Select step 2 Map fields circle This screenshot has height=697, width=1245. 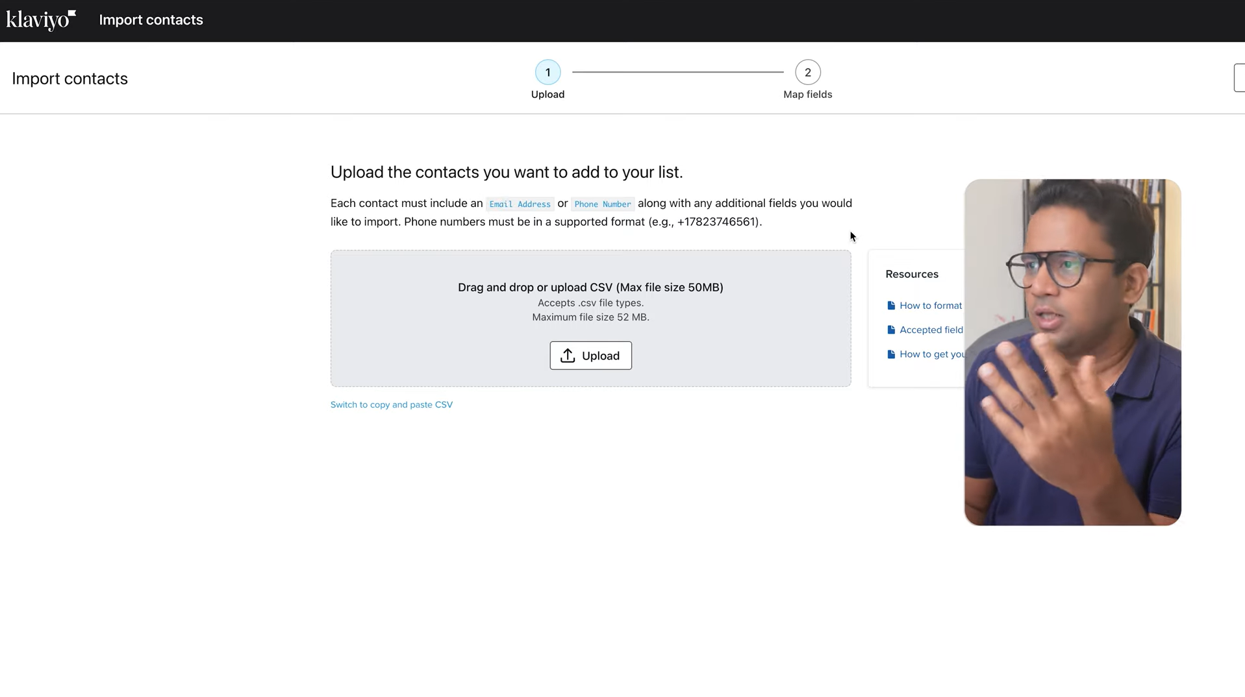807,72
